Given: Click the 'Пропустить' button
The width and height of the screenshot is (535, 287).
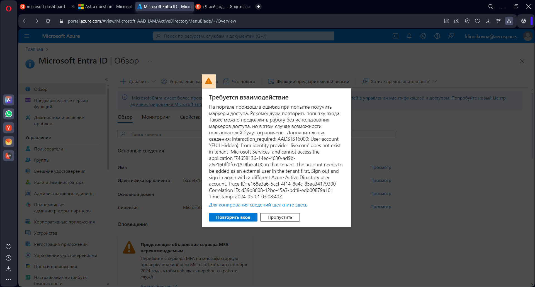Looking at the screenshot, I should (x=280, y=217).
